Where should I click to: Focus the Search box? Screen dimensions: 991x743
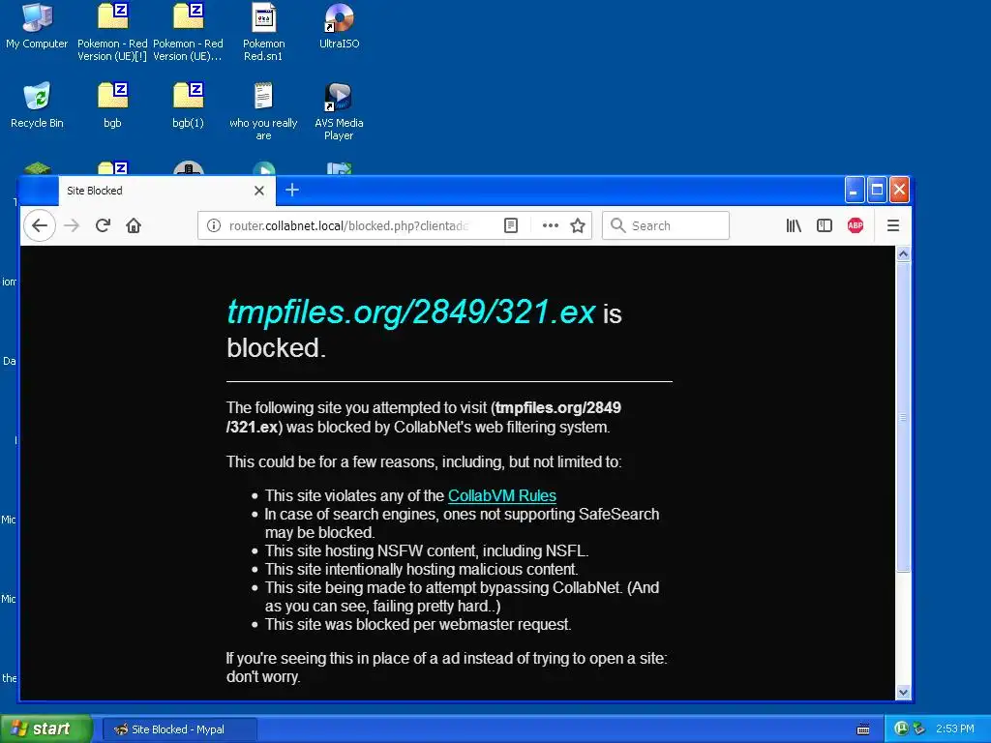pos(666,225)
